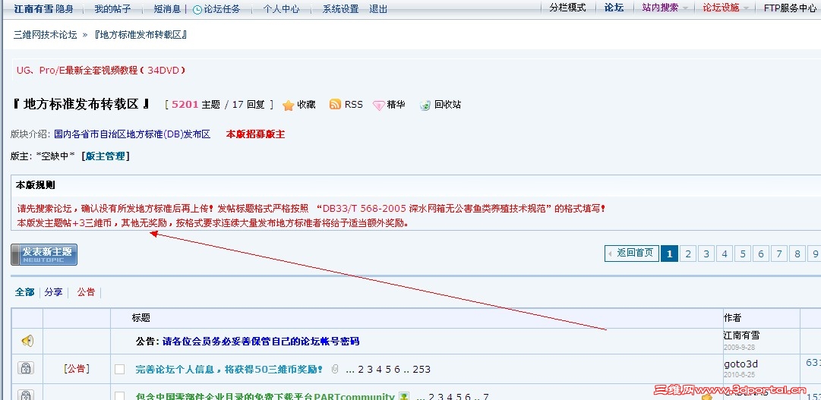Click the 5201 主题 count
The width and height of the screenshot is (821, 400).
point(196,104)
